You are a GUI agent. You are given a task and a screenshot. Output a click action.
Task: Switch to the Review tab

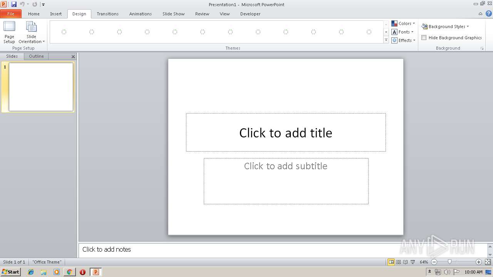pyautogui.click(x=202, y=14)
